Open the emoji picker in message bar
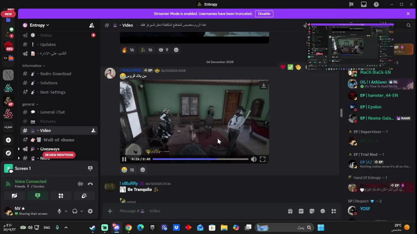Image resolution: width=417 pixels, height=234 pixels. 323,211
